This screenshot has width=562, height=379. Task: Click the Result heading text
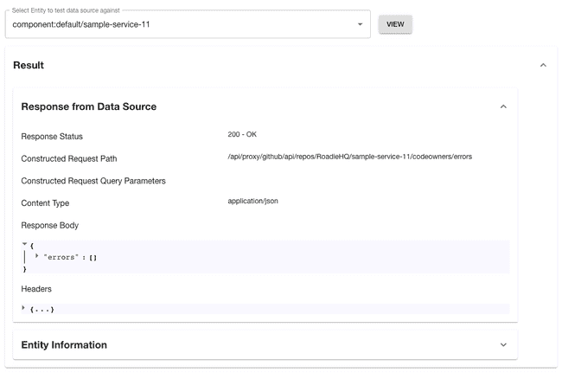[29, 65]
